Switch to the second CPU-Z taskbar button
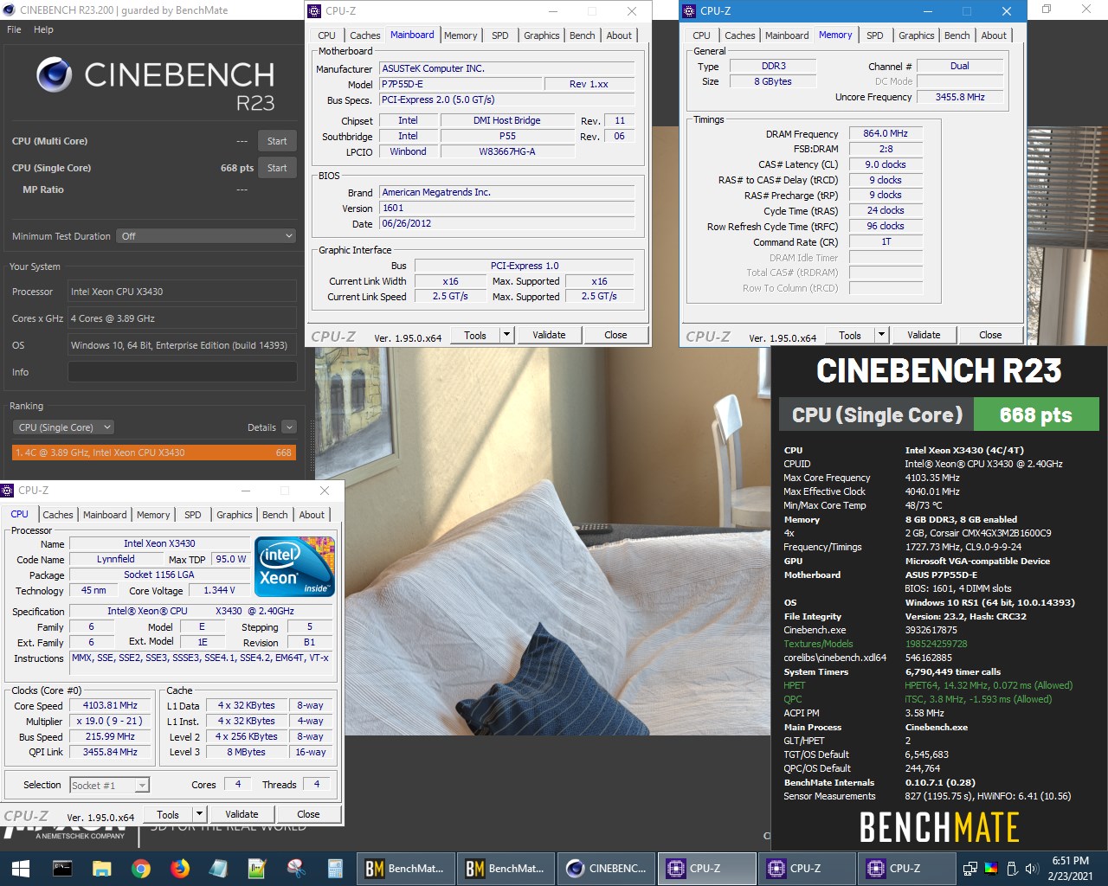The height and width of the screenshot is (886, 1108). [806, 868]
